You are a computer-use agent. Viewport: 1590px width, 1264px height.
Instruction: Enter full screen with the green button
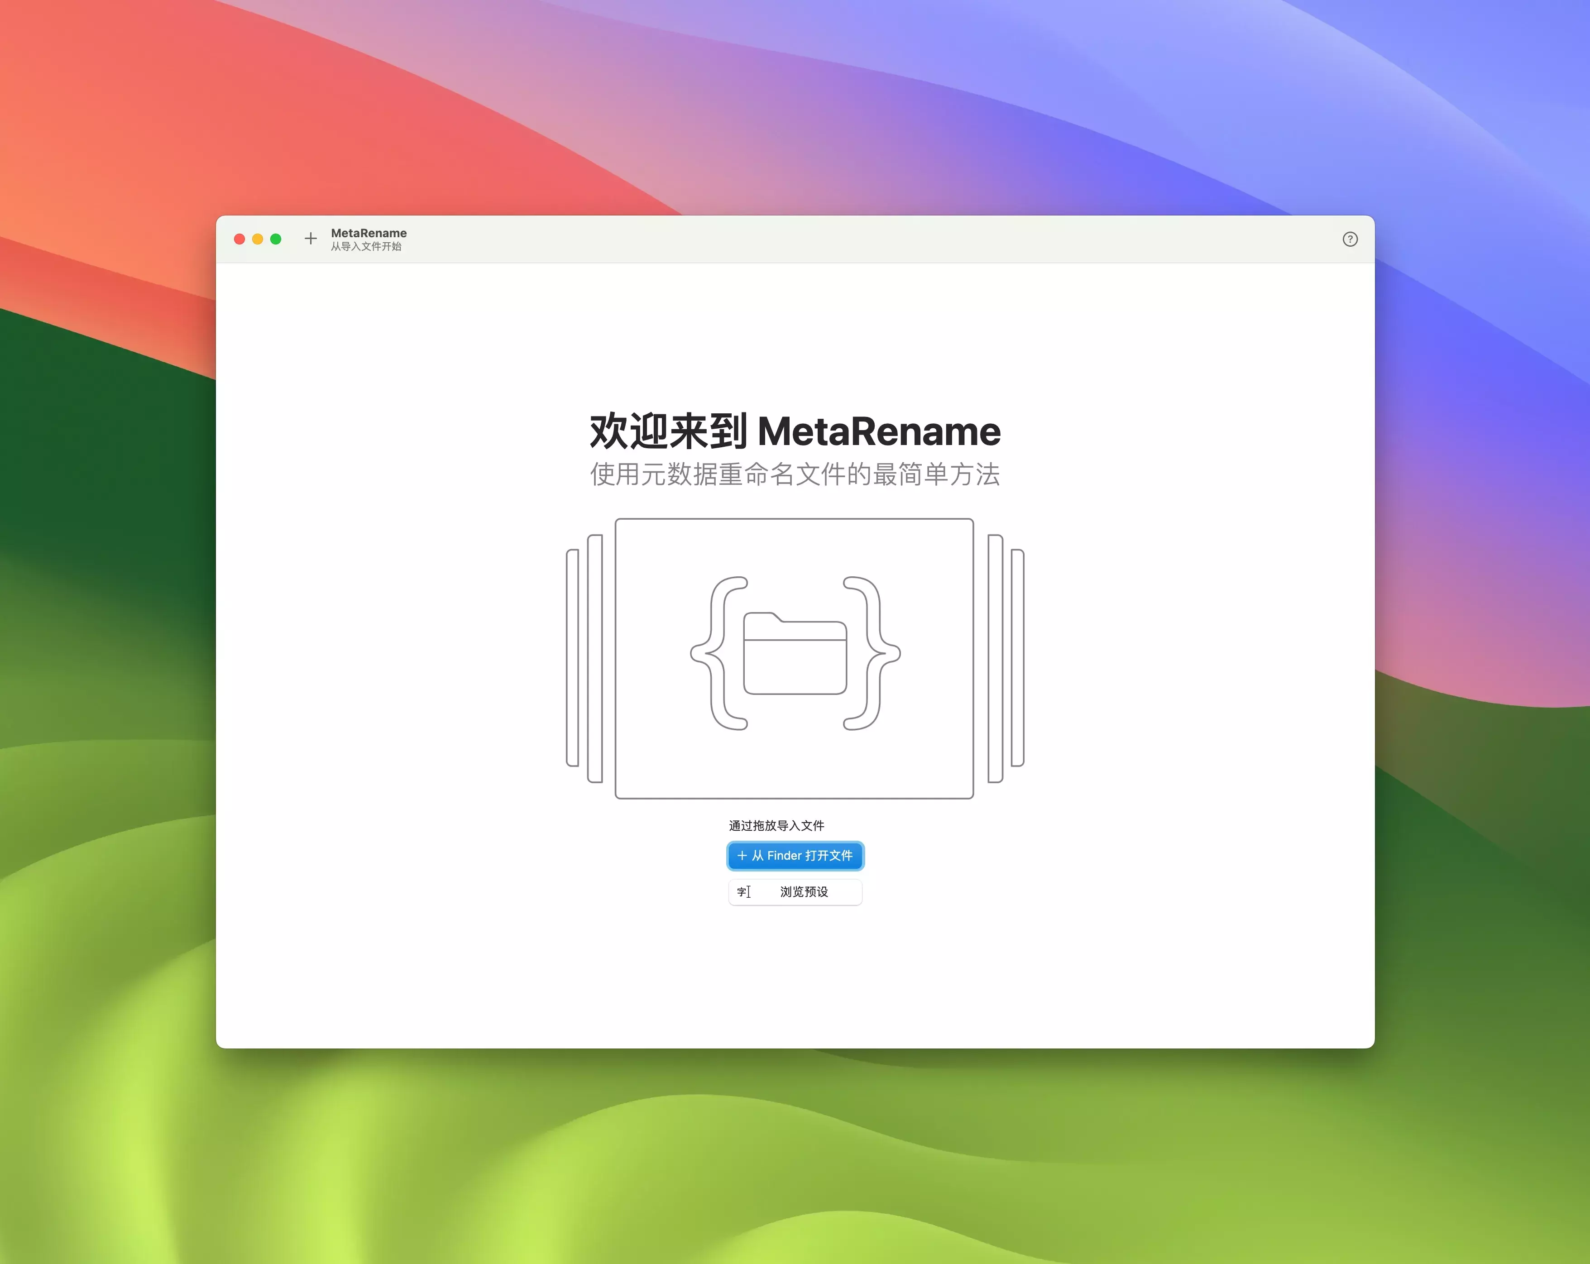click(276, 239)
